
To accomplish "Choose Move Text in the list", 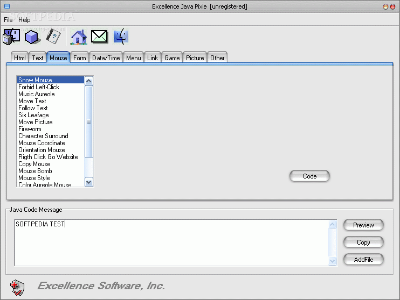I will (51, 101).
